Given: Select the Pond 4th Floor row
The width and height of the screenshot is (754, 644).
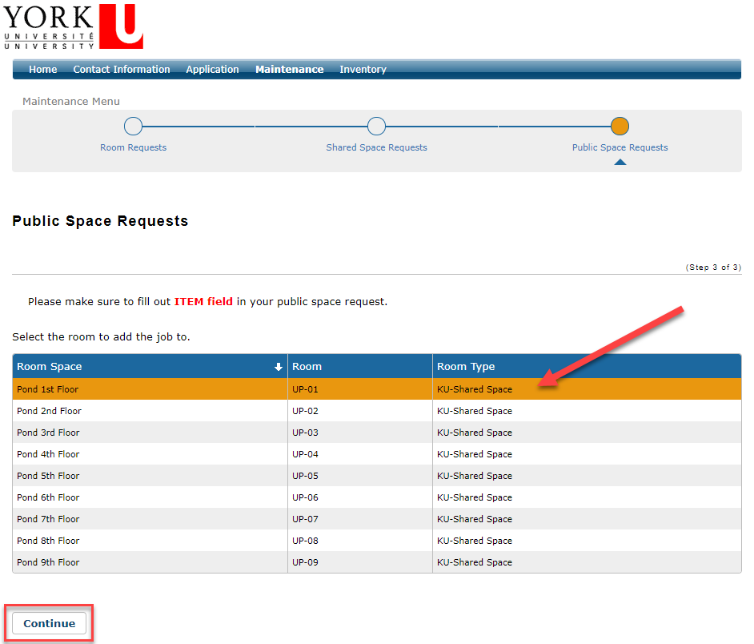Looking at the screenshot, I should point(377,454).
